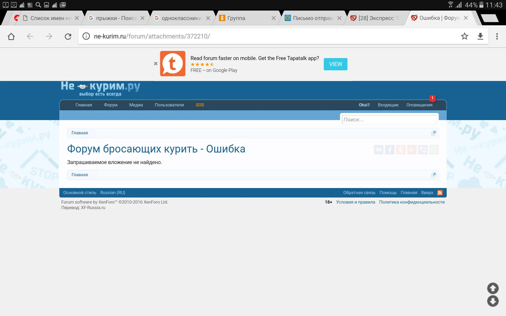506x316 pixels.
Task: Click the download arrow icon in toolbar
Action: coord(480,36)
